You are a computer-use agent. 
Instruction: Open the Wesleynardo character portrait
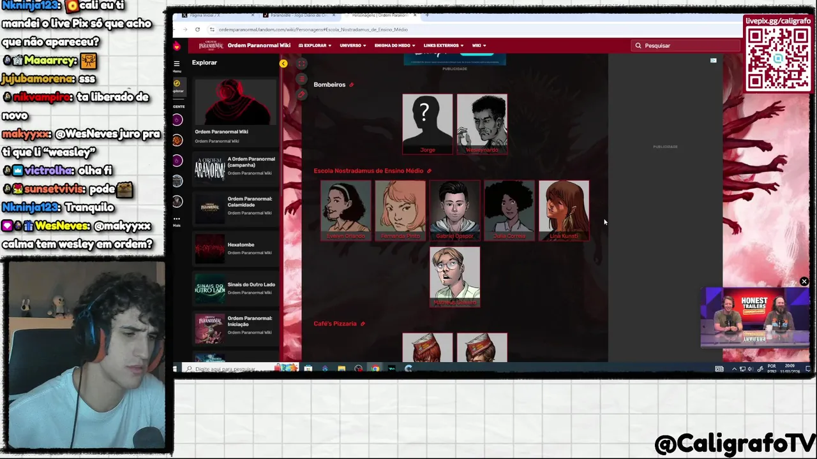[x=482, y=124]
